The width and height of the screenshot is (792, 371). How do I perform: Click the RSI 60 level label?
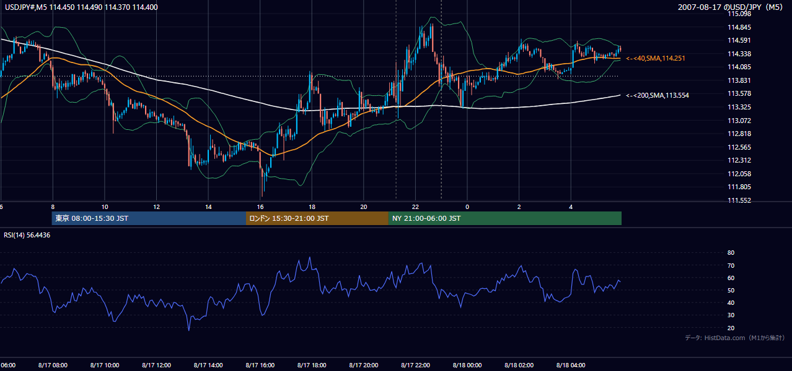point(731,278)
